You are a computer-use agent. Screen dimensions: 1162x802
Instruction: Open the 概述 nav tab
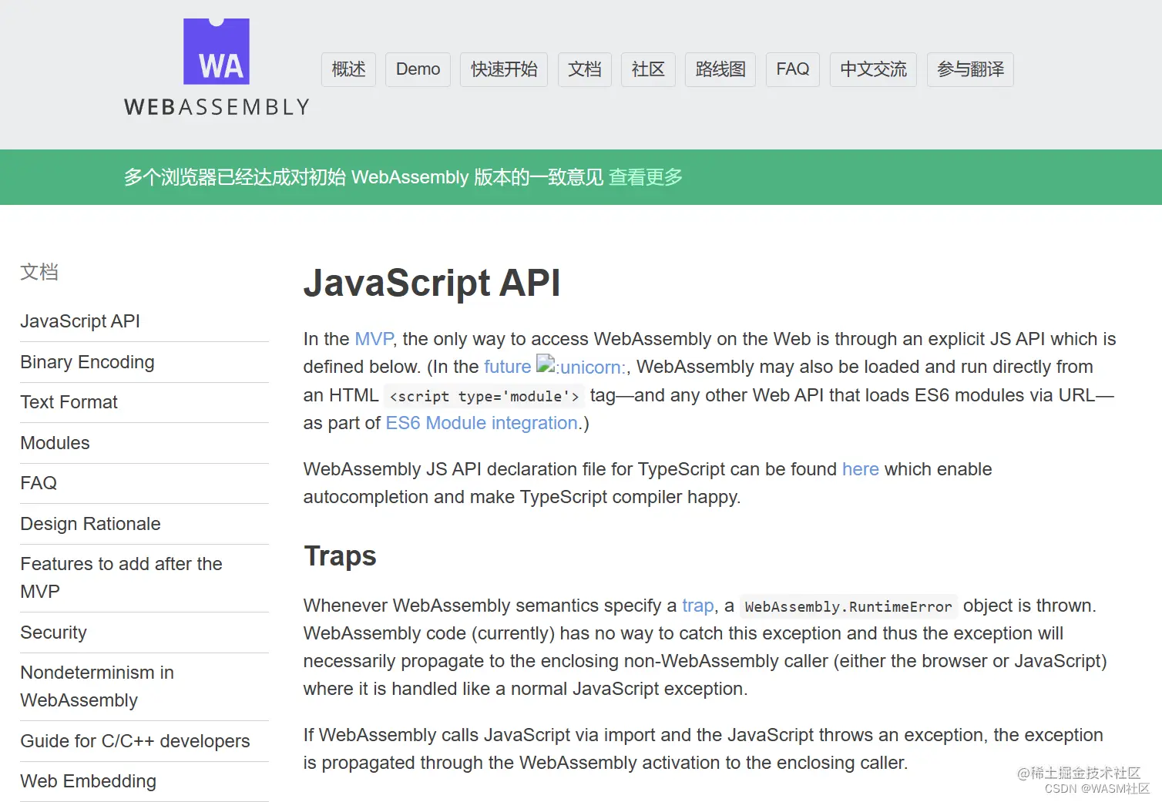tap(348, 69)
